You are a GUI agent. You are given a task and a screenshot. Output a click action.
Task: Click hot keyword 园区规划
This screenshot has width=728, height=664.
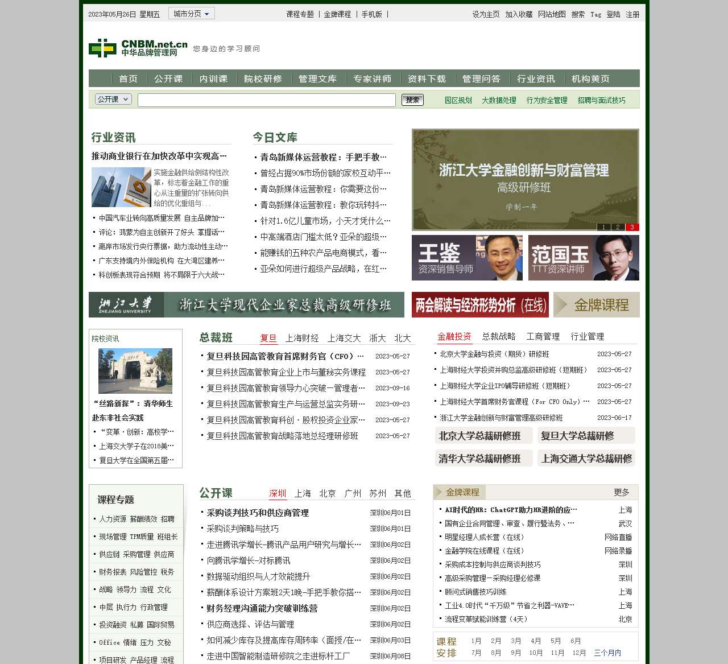point(458,100)
